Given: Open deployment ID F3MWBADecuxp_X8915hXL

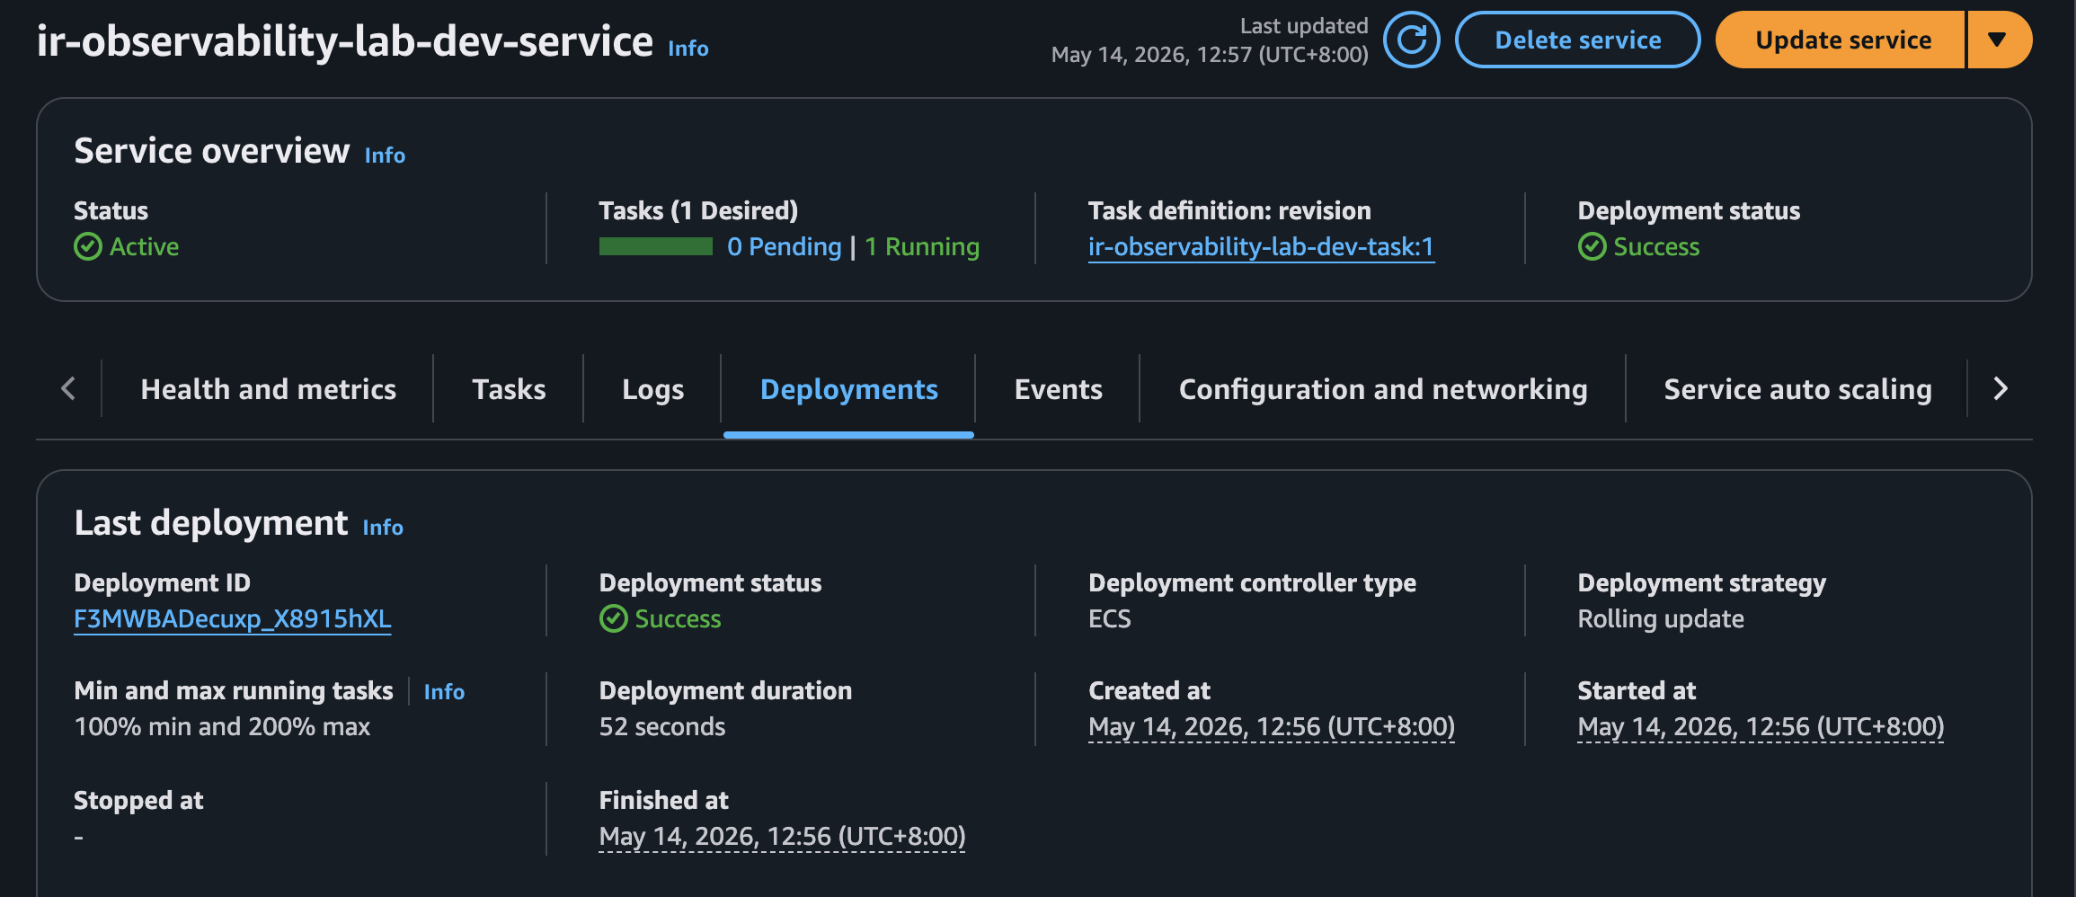Looking at the screenshot, I should [232, 619].
